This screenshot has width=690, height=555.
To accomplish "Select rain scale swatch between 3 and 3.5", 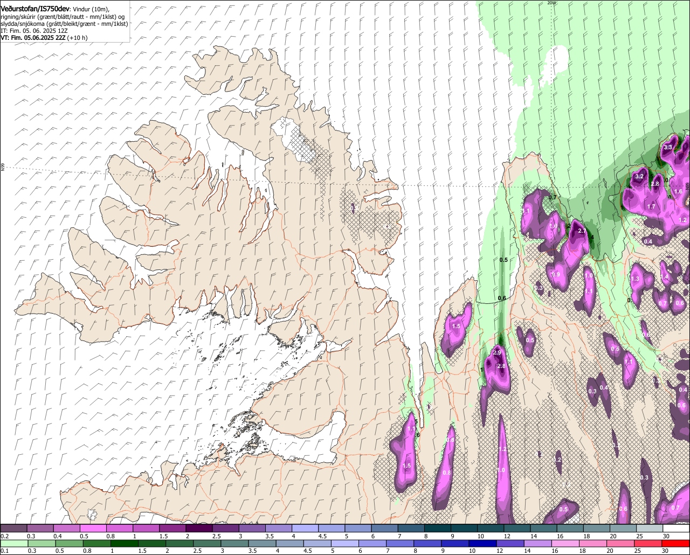I will coord(236,543).
